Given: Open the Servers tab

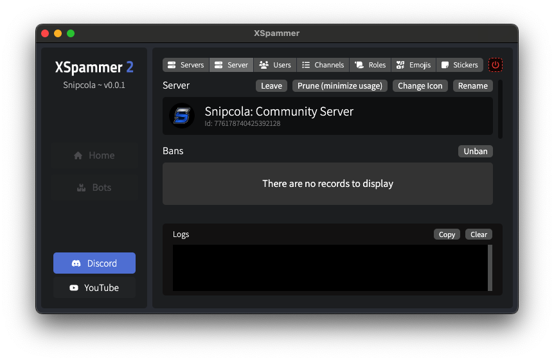Looking at the screenshot, I should [186, 65].
